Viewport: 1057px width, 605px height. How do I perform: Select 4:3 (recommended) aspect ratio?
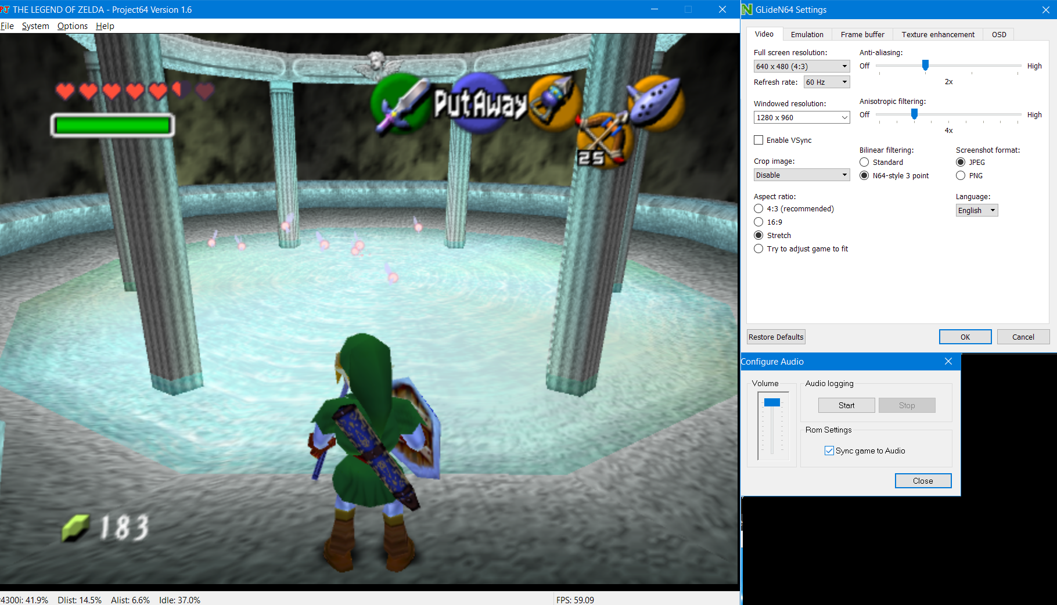pos(758,208)
